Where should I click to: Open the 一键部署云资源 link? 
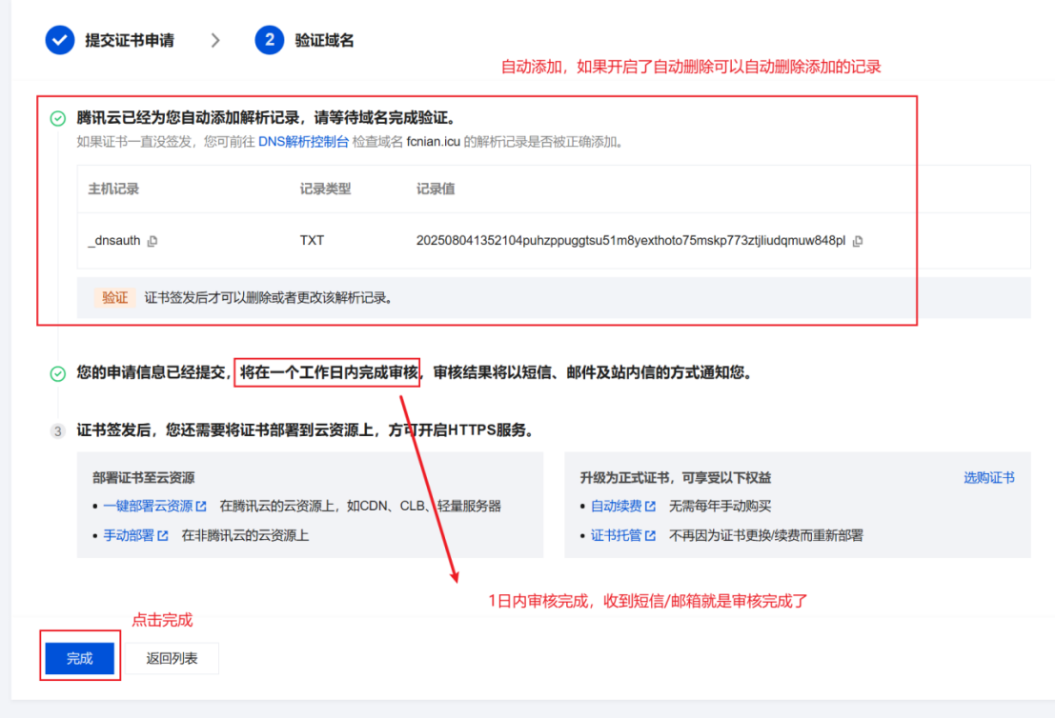point(148,506)
